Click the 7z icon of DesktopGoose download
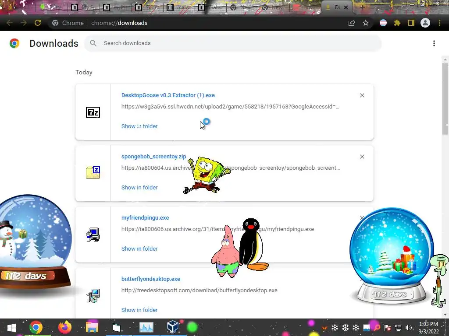This screenshot has height=336, width=449. click(93, 112)
